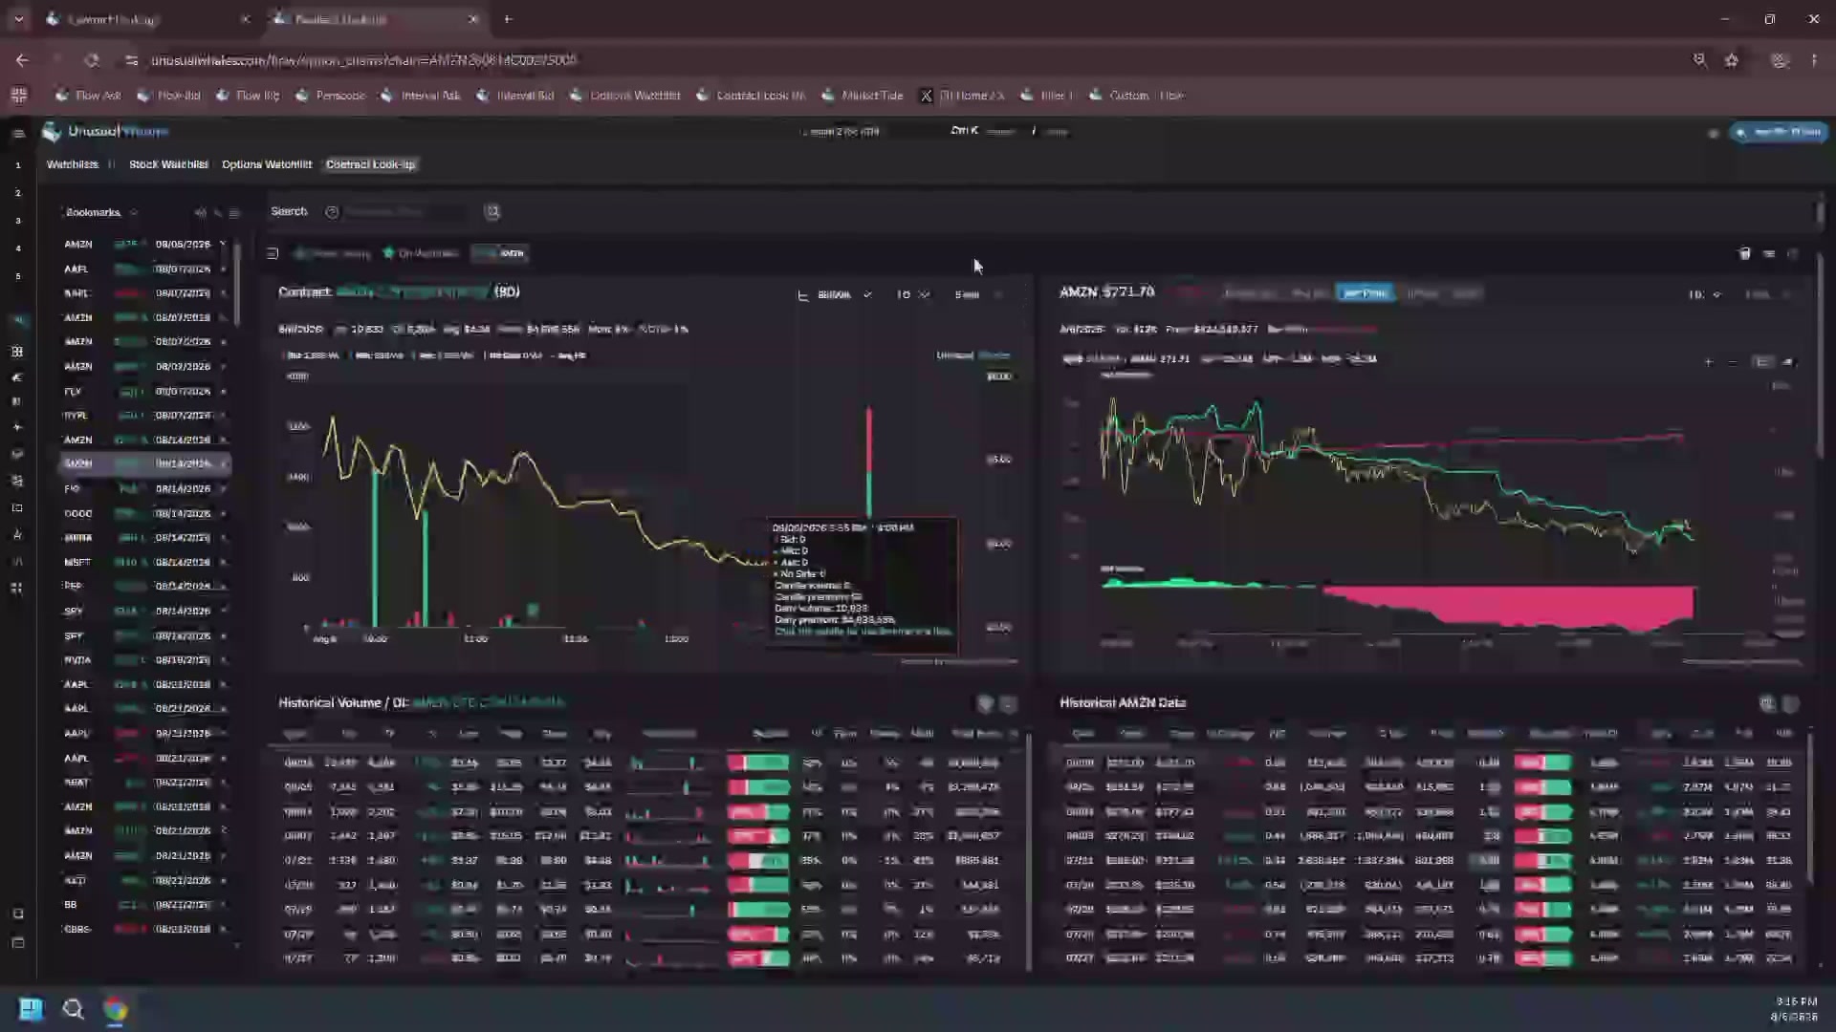1836x1032 pixels.
Task: Click the blue button at top right of header
Action: pyautogui.click(x=1779, y=132)
